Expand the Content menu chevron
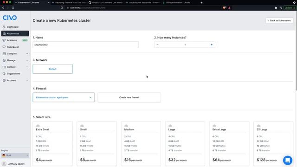The width and height of the screenshot is (297, 167). click(27, 67)
